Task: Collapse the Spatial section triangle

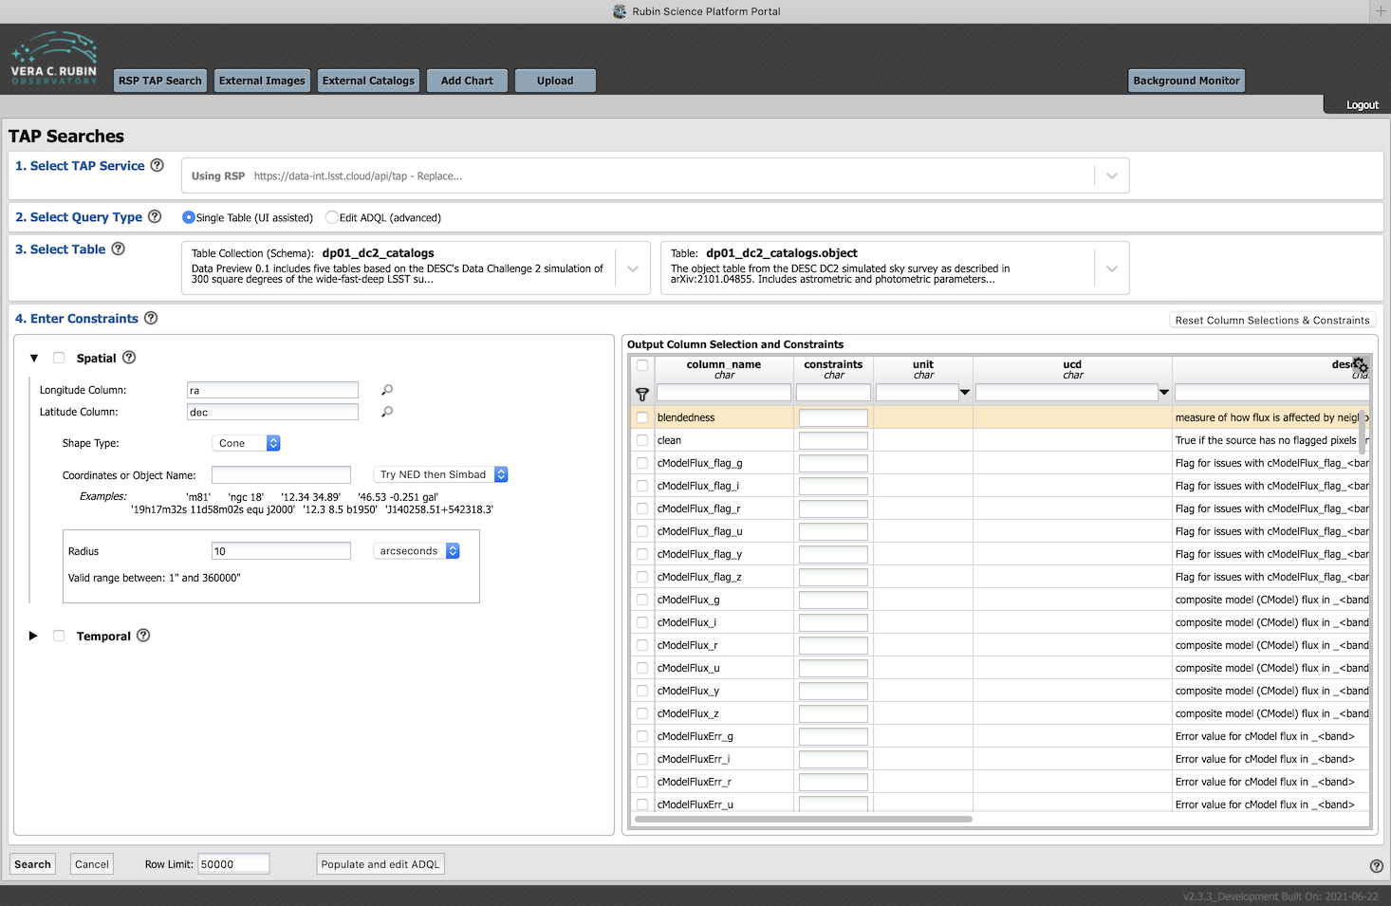Action: click(34, 359)
